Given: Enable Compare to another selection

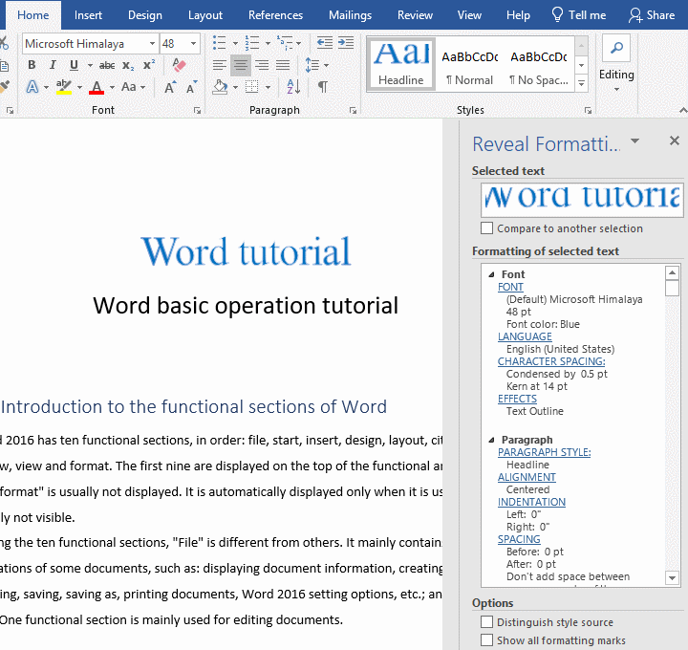Looking at the screenshot, I should pyautogui.click(x=487, y=228).
